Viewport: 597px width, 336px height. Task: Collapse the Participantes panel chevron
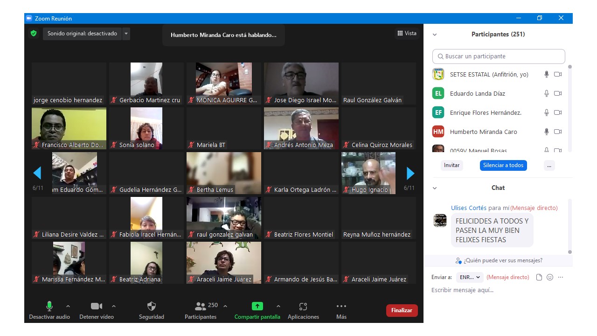(x=435, y=35)
